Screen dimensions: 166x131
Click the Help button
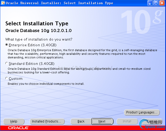click(14, 121)
